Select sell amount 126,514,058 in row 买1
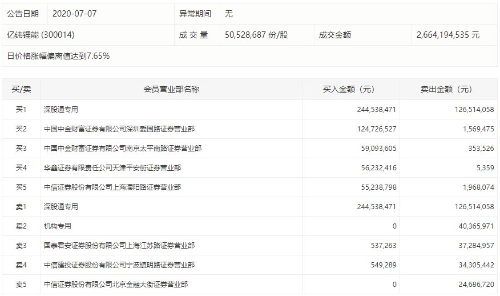 [x=474, y=110]
